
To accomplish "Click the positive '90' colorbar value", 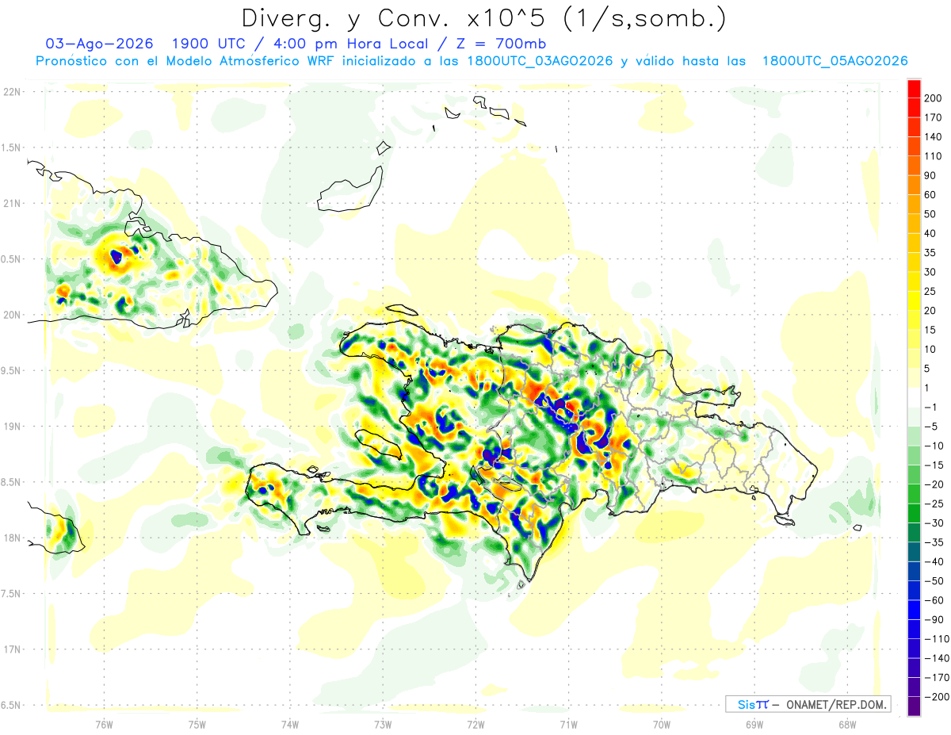I will click(x=930, y=175).
